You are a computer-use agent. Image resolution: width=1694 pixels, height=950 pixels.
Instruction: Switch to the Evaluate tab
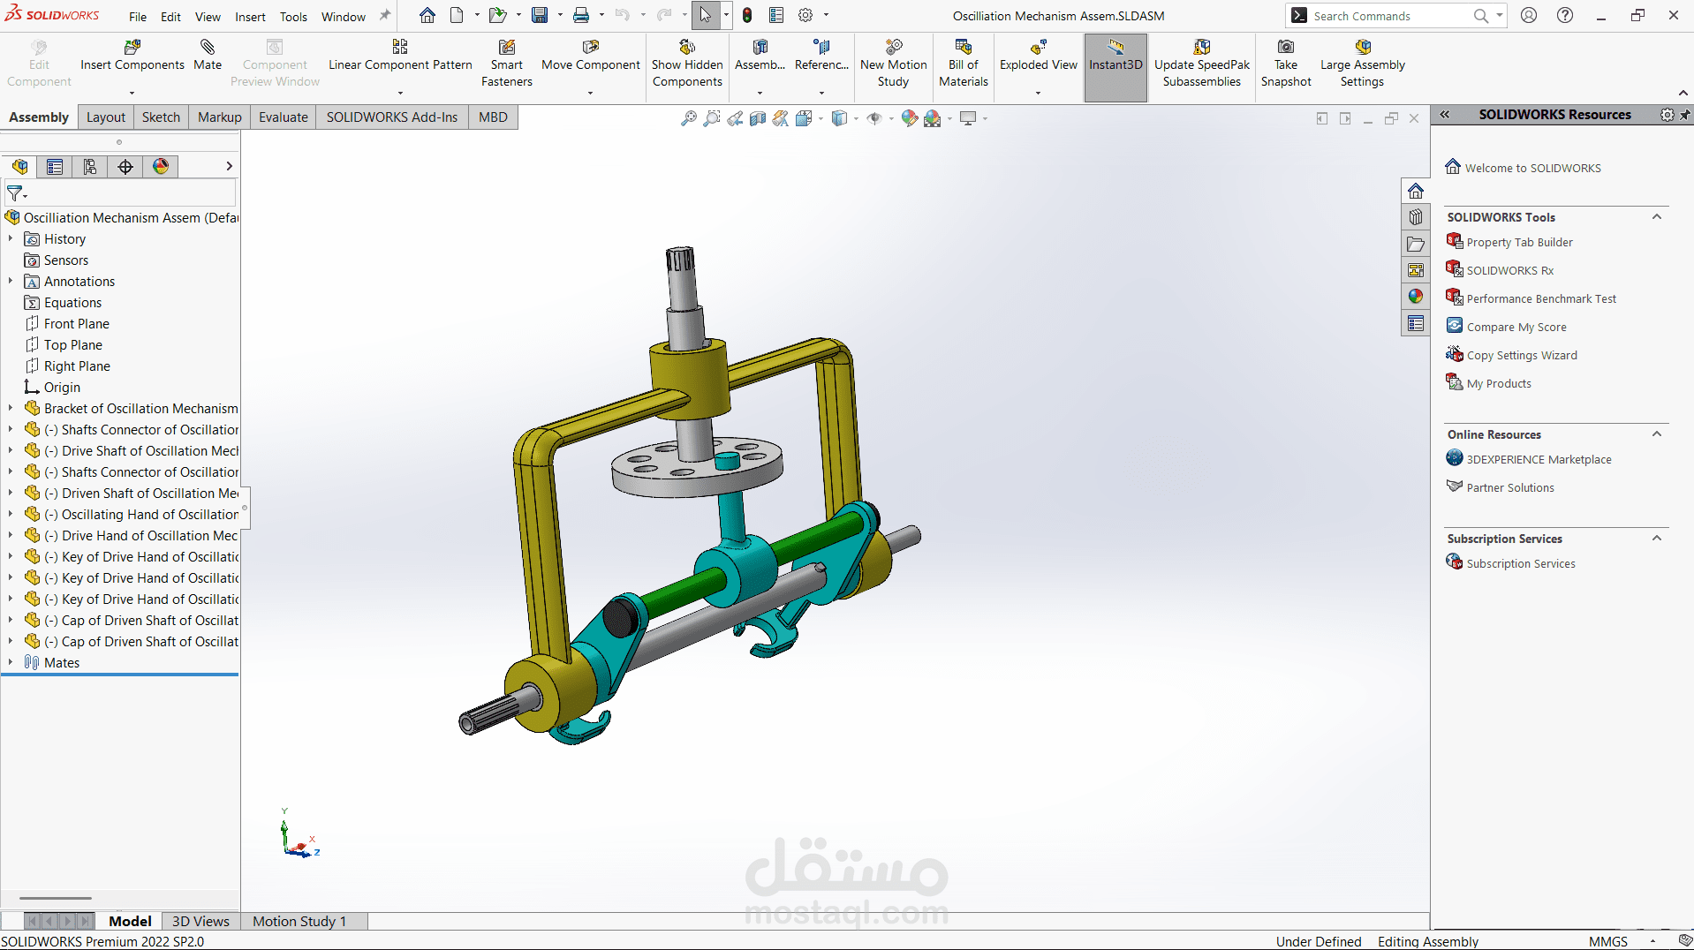(284, 117)
